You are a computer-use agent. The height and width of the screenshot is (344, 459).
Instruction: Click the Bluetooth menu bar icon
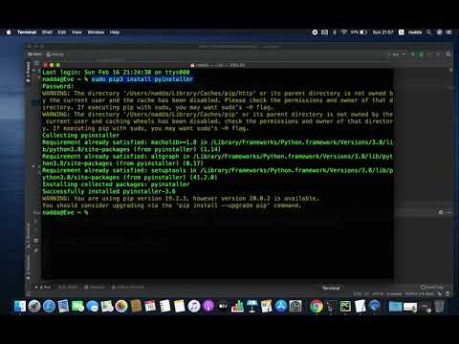tap(335, 32)
